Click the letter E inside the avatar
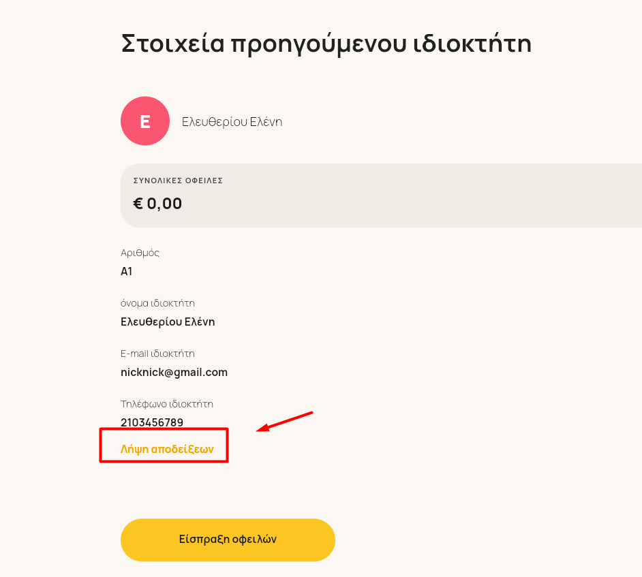Image resolution: width=642 pixels, height=577 pixels. pyautogui.click(x=145, y=121)
